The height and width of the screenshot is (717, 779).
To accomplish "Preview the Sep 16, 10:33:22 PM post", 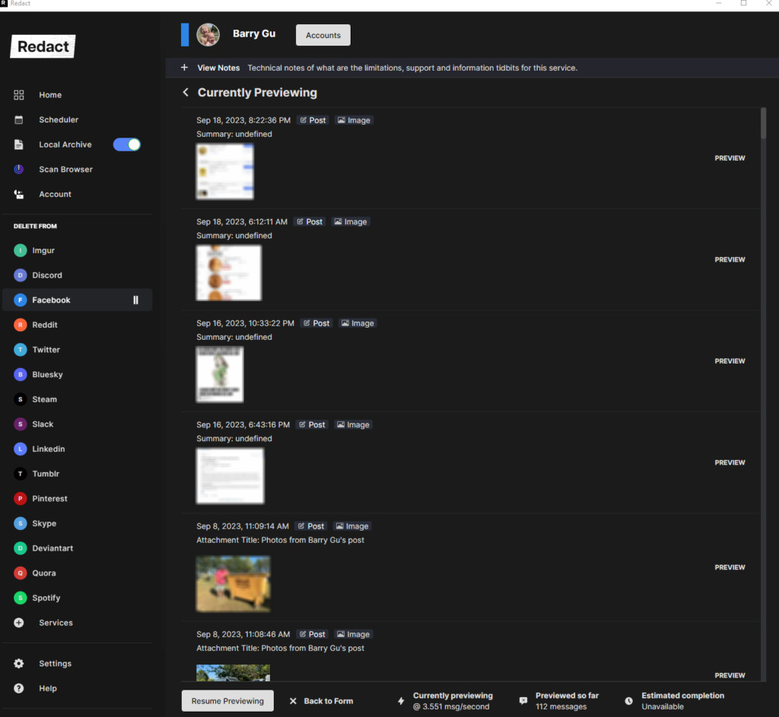I will click(730, 361).
